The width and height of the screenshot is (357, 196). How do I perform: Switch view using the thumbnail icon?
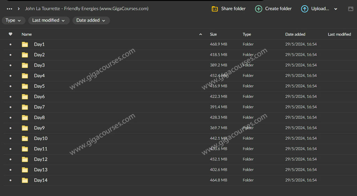(351, 9)
